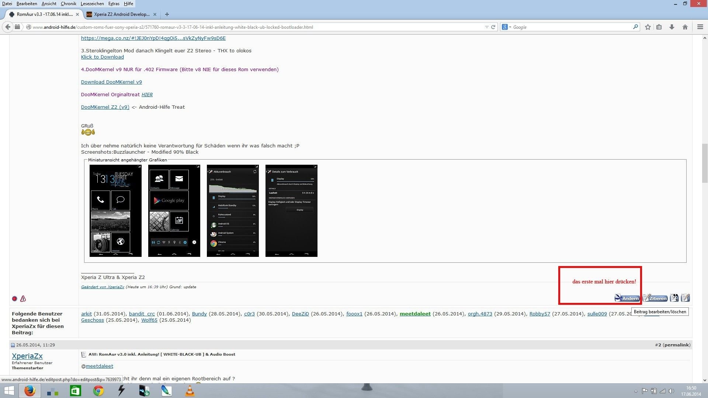Open user profile DeeZiD
Viewport: 708px width, 398px height.
pyautogui.click(x=300, y=314)
